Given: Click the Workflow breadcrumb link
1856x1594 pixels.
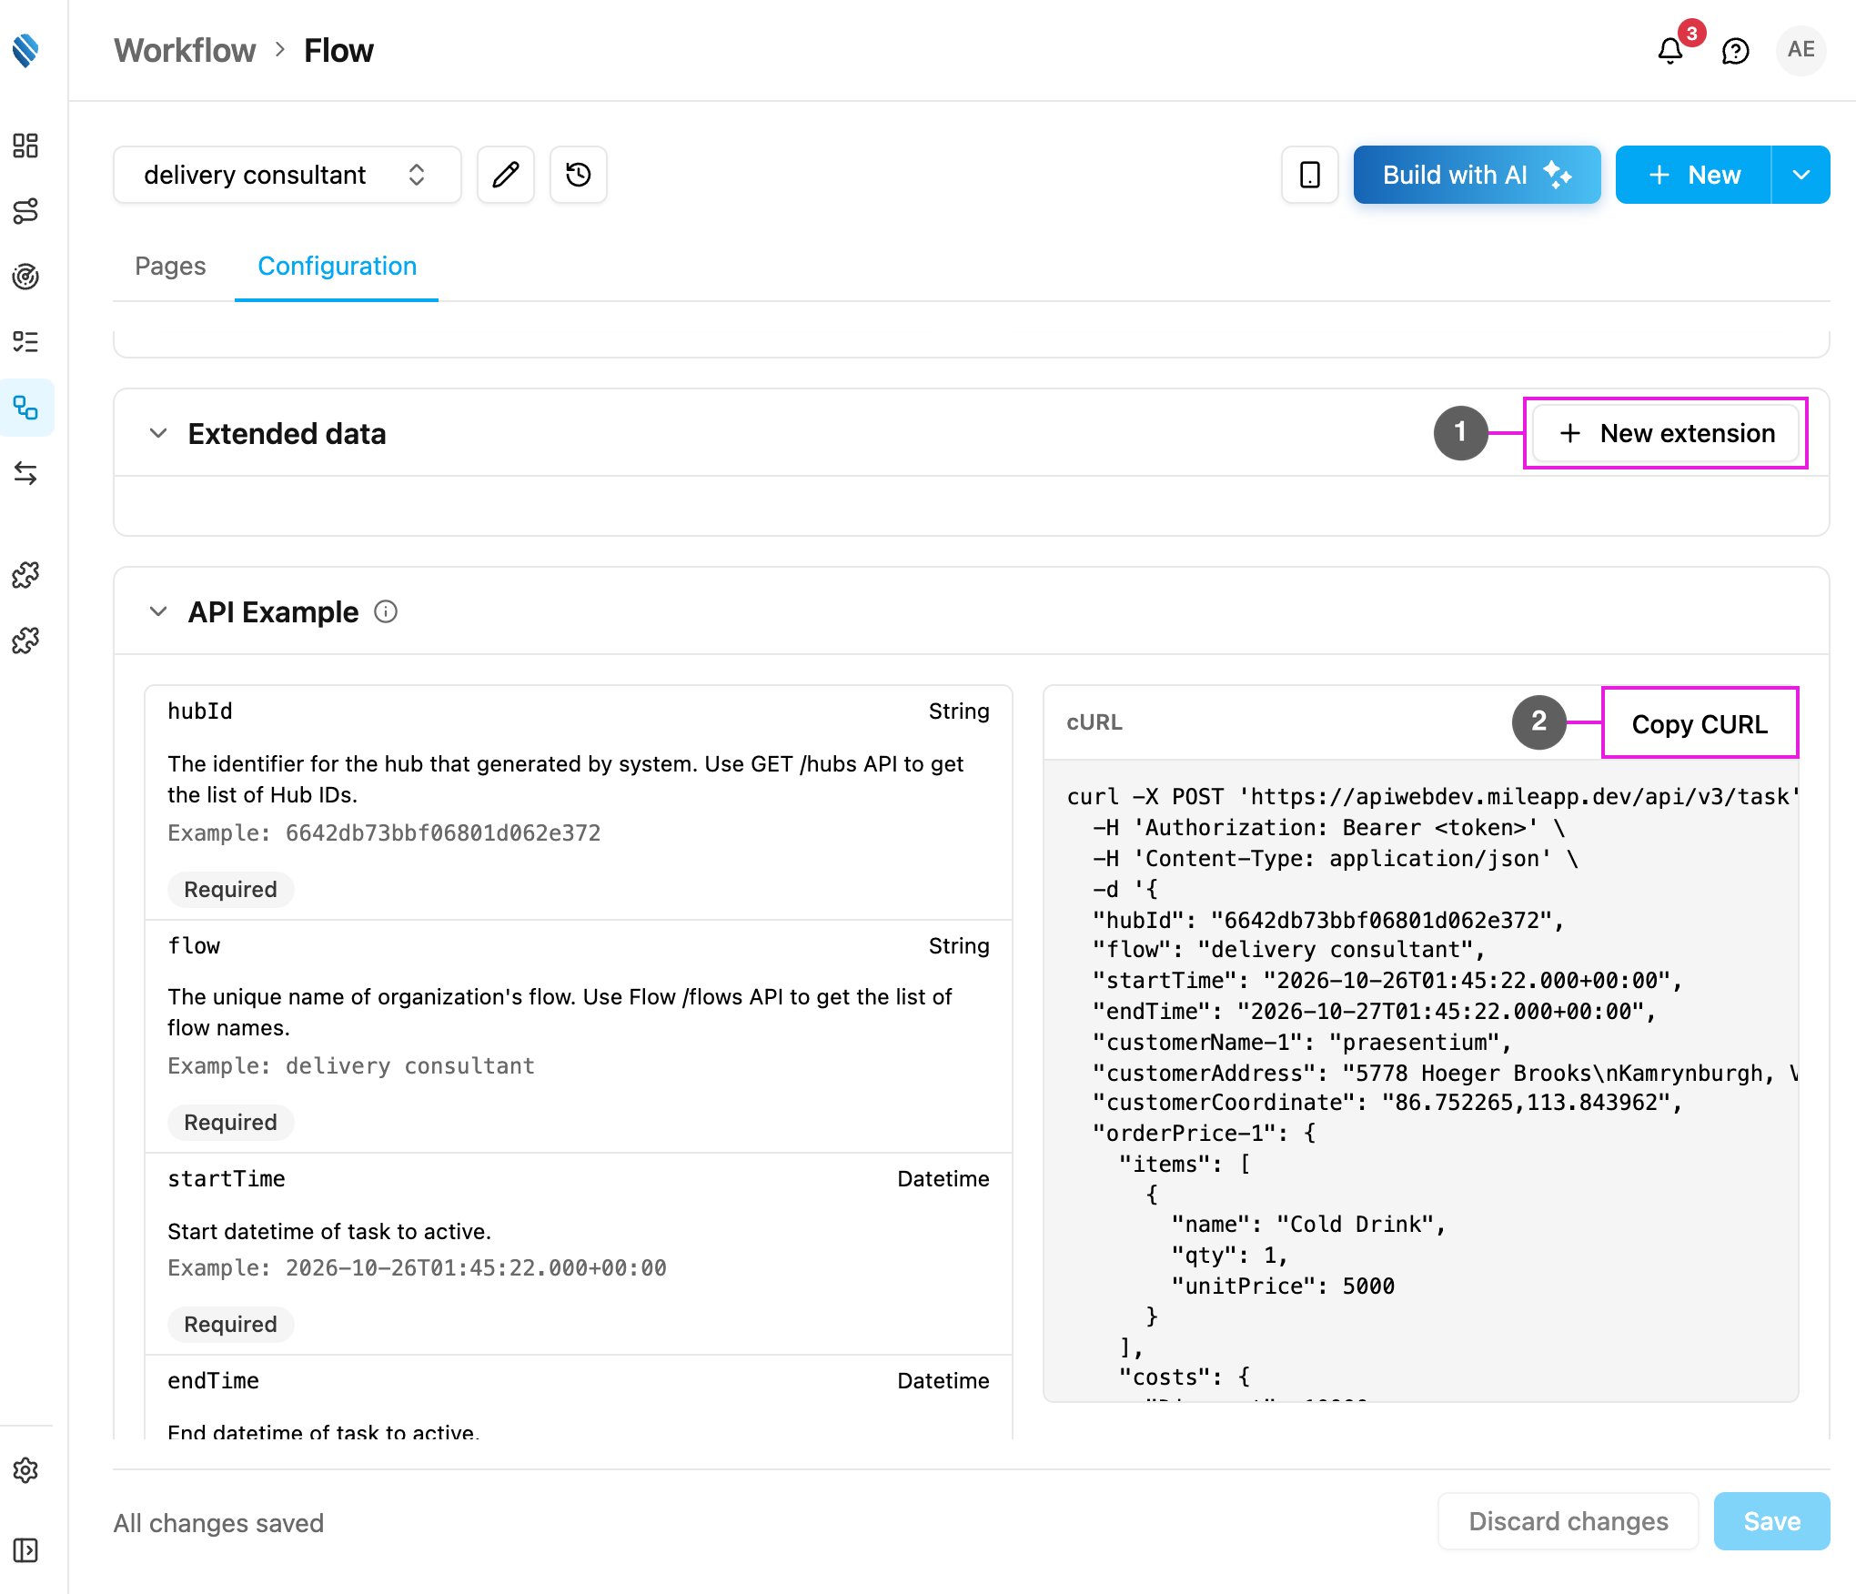Looking at the screenshot, I should pos(185,51).
